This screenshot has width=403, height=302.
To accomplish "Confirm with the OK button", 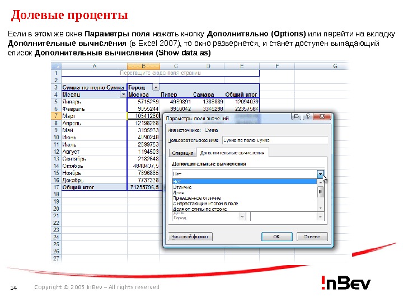I will [x=277, y=237].
